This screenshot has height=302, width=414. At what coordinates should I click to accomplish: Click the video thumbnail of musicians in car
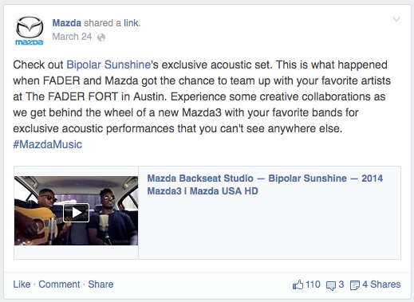pyautogui.click(x=76, y=210)
